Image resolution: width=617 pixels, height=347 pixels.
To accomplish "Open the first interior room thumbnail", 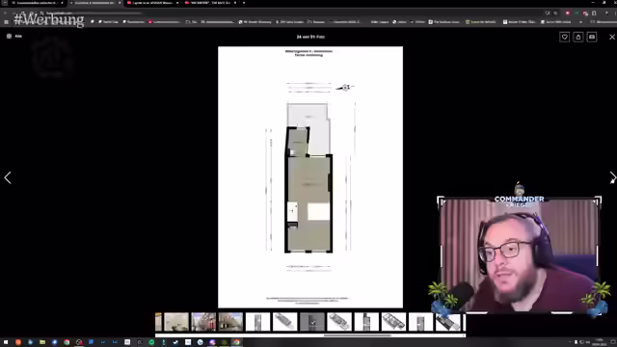I will (176, 322).
